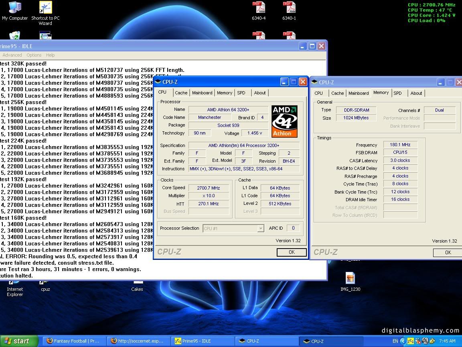This screenshot has width=462, height=347.
Task: Click the AMD Athlon 64 logo
Action: (x=284, y=121)
